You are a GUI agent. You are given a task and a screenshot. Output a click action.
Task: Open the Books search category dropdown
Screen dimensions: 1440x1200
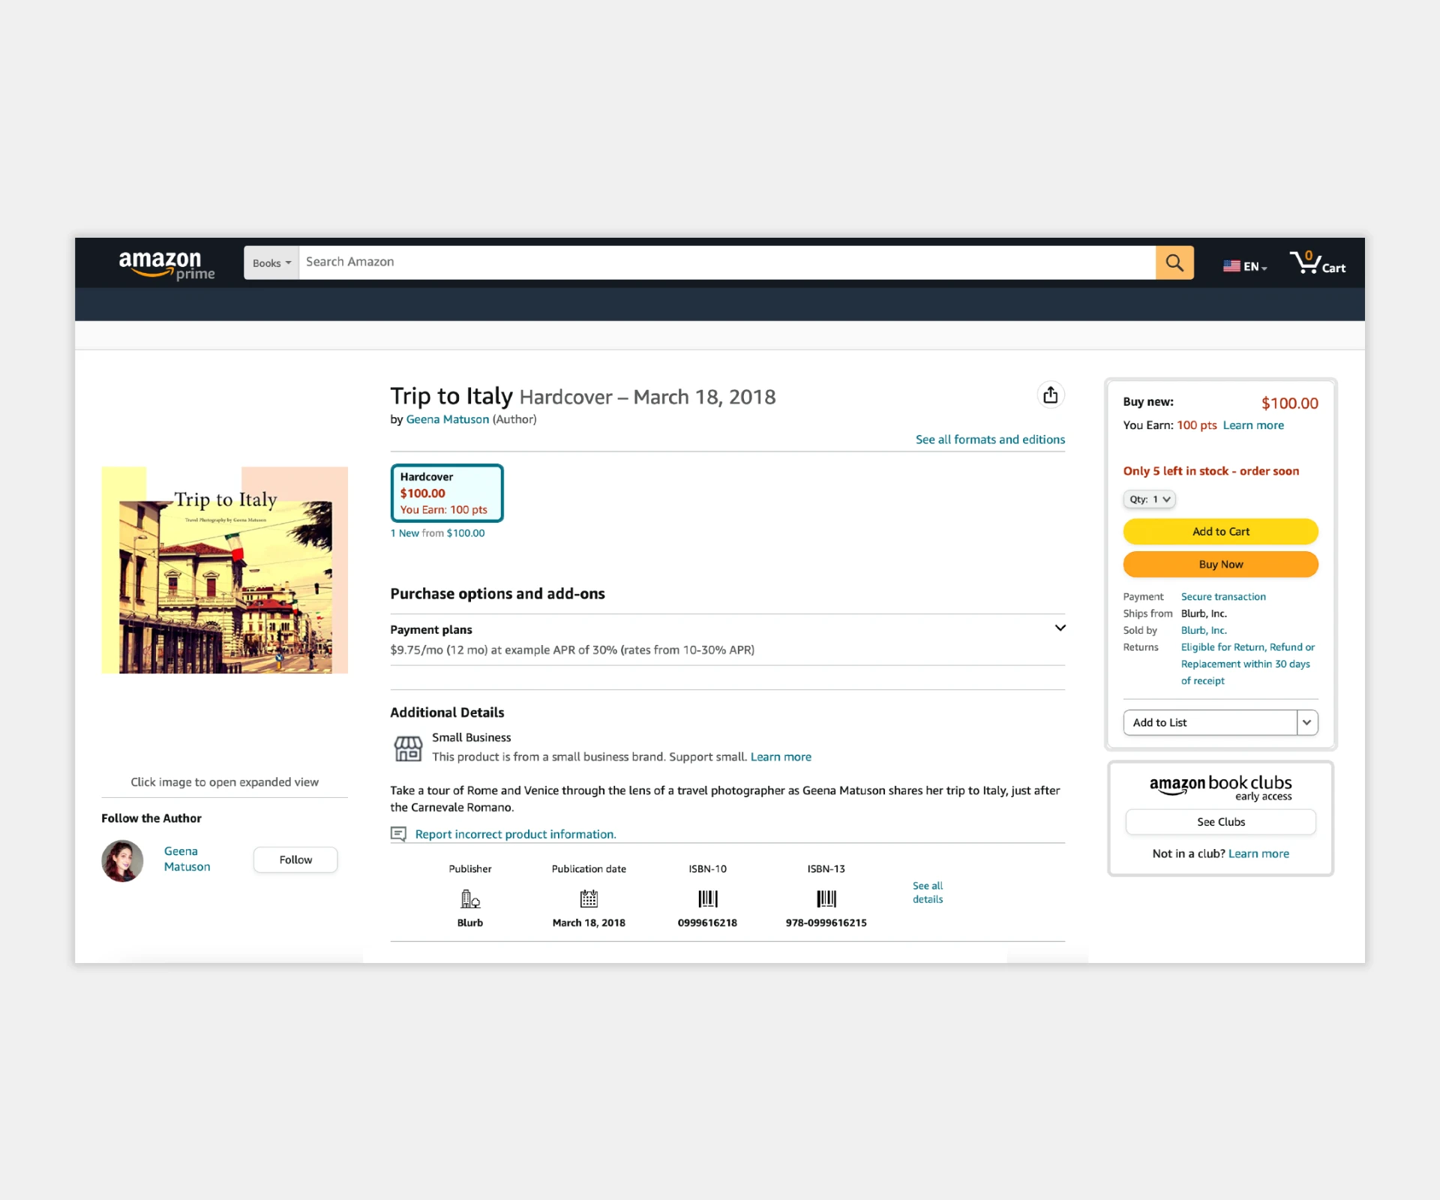click(271, 263)
